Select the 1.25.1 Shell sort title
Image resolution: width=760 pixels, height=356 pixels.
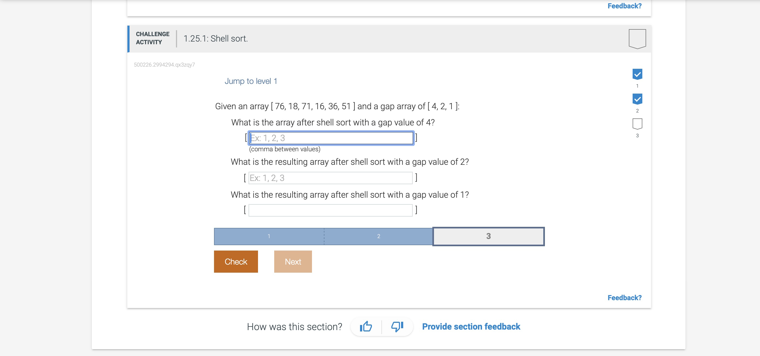[x=216, y=38]
